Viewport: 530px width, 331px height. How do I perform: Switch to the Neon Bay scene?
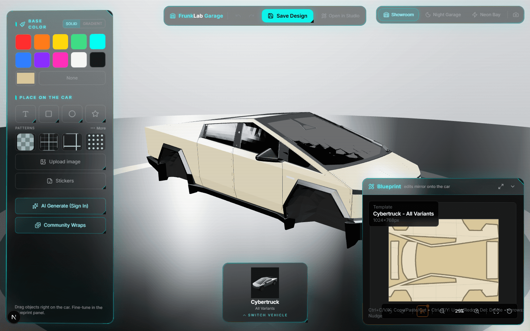486,15
